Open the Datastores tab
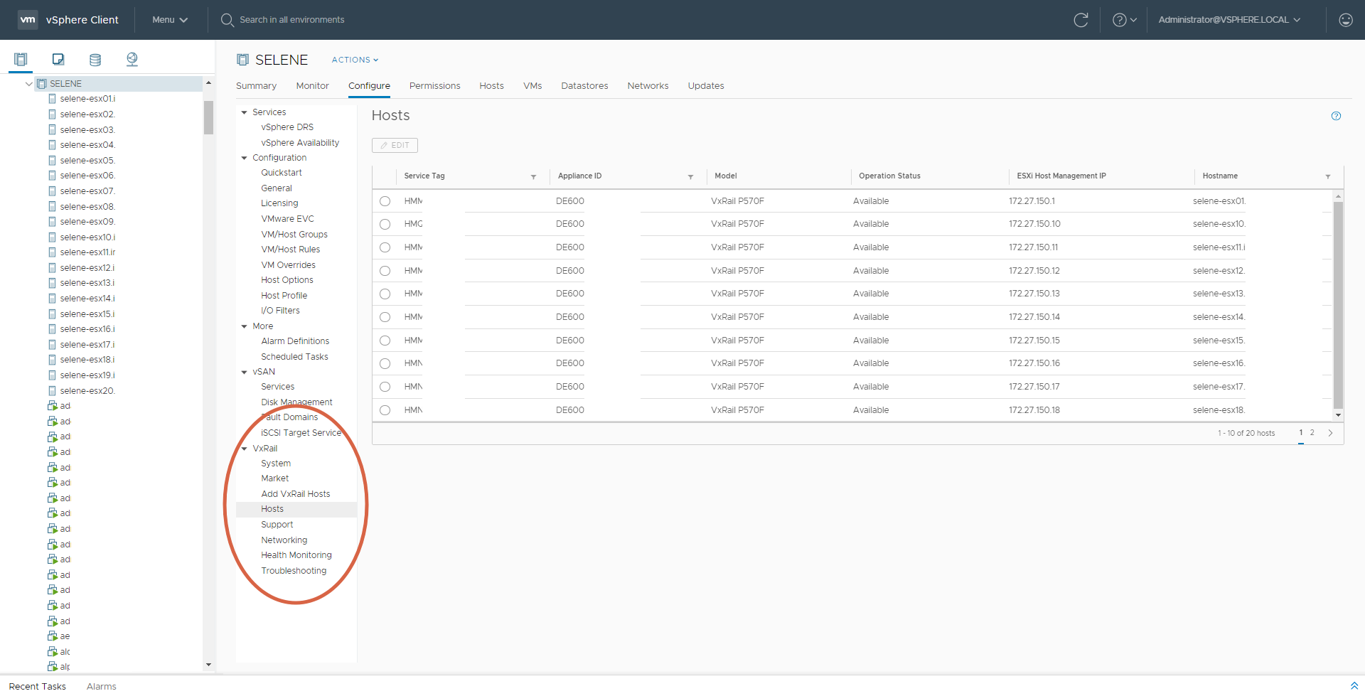This screenshot has width=1365, height=696. point(584,86)
